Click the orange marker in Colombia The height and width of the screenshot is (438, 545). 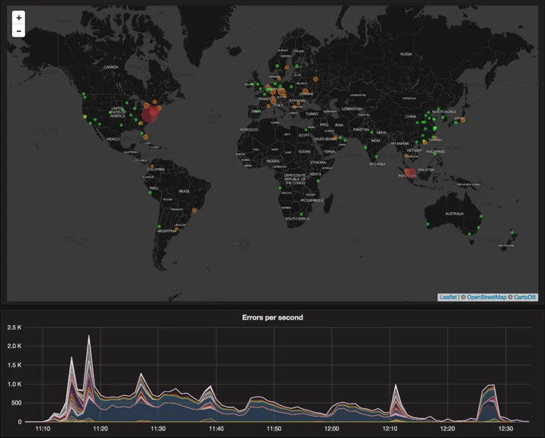(152, 166)
